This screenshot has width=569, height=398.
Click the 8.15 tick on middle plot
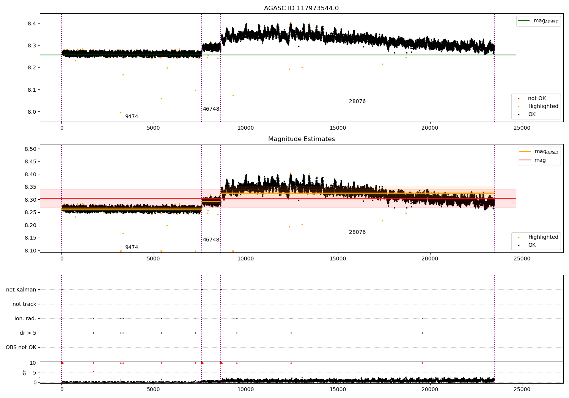pos(30,238)
